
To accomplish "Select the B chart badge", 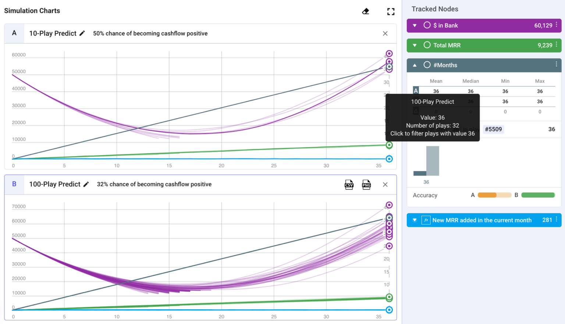I will (14, 184).
